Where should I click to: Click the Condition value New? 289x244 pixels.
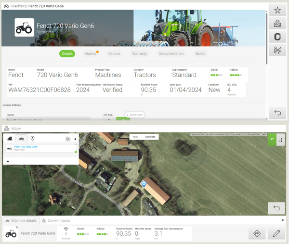point(214,90)
